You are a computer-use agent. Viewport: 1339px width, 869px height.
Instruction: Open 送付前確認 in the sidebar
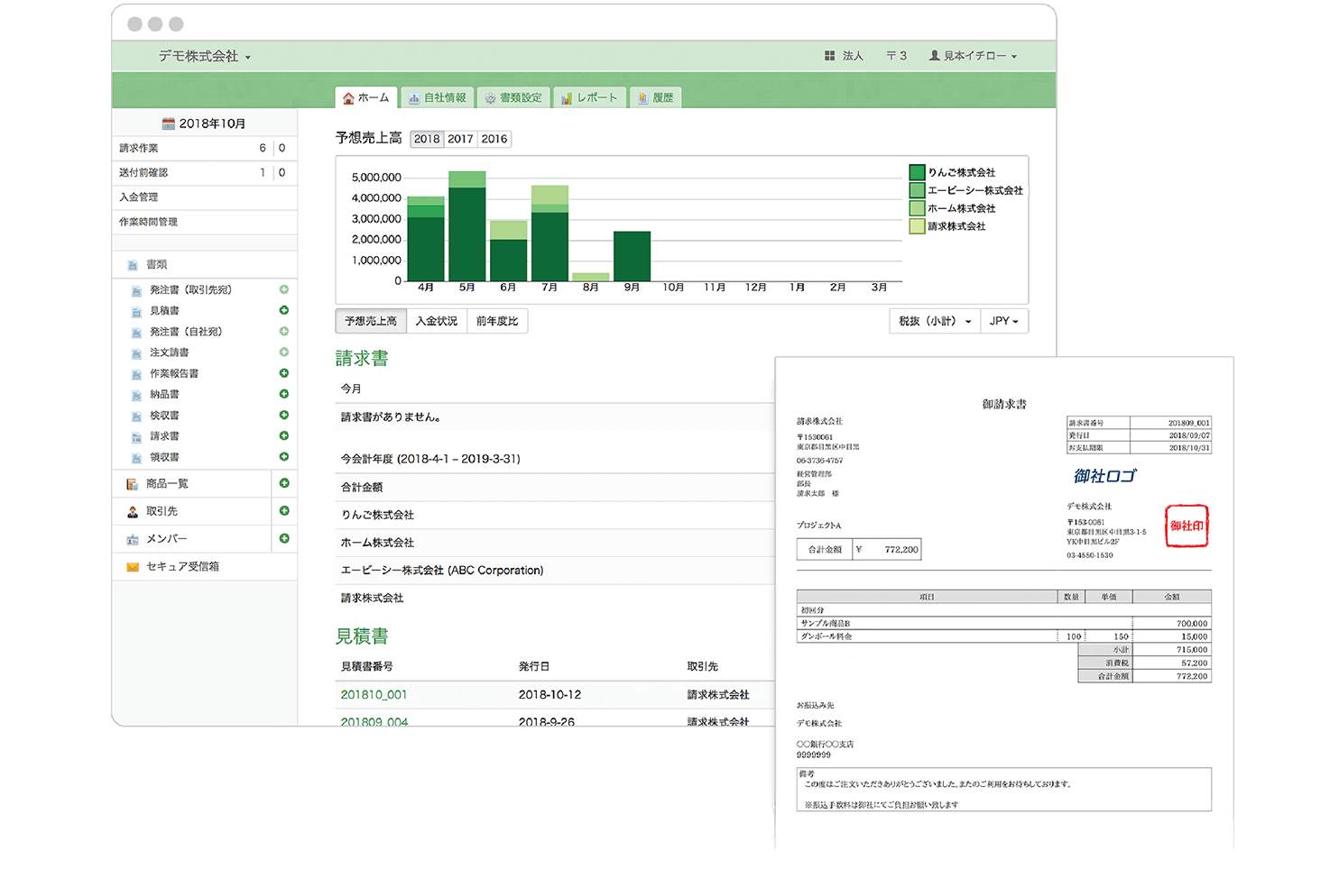pos(205,172)
